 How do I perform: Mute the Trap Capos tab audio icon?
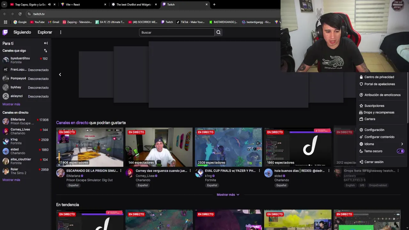pos(49,4)
